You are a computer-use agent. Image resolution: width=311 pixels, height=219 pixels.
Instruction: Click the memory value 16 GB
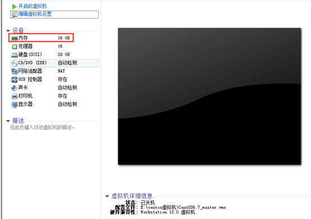tap(64, 38)
